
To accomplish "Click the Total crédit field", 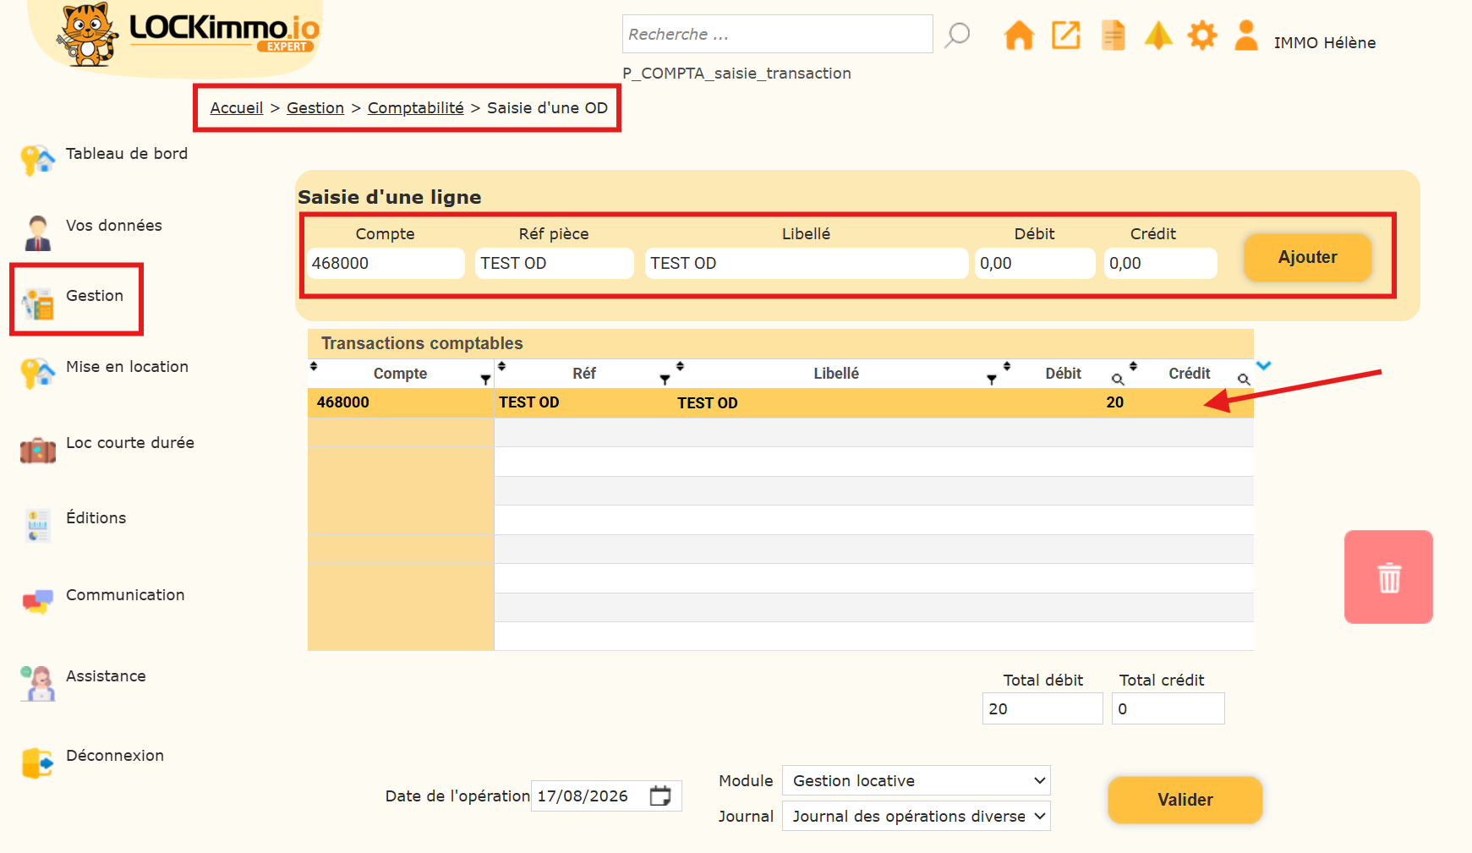I will [1168, 708].
